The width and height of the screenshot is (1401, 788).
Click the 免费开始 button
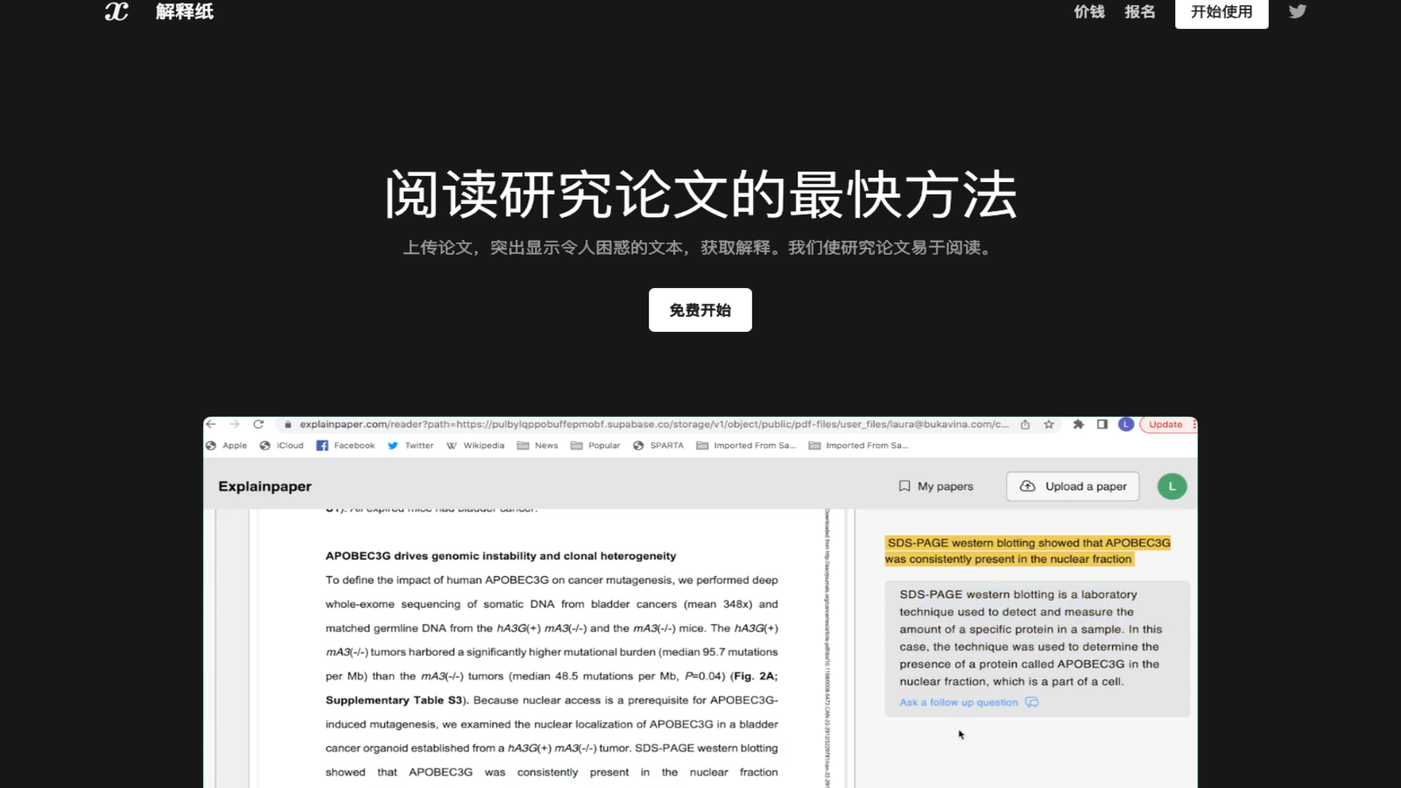[700, 310]
